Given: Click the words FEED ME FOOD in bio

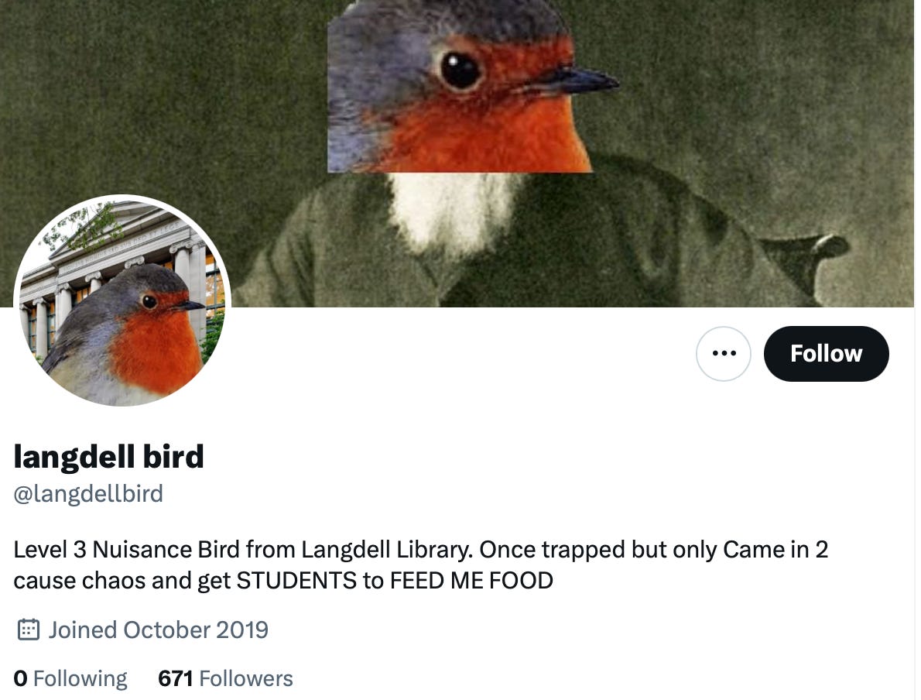Looking at the screenshot, I should [471, 581].
